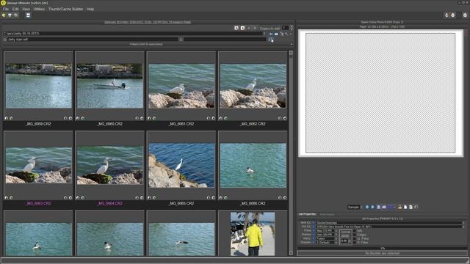Switch to the tab next to Job Properties

327,215
